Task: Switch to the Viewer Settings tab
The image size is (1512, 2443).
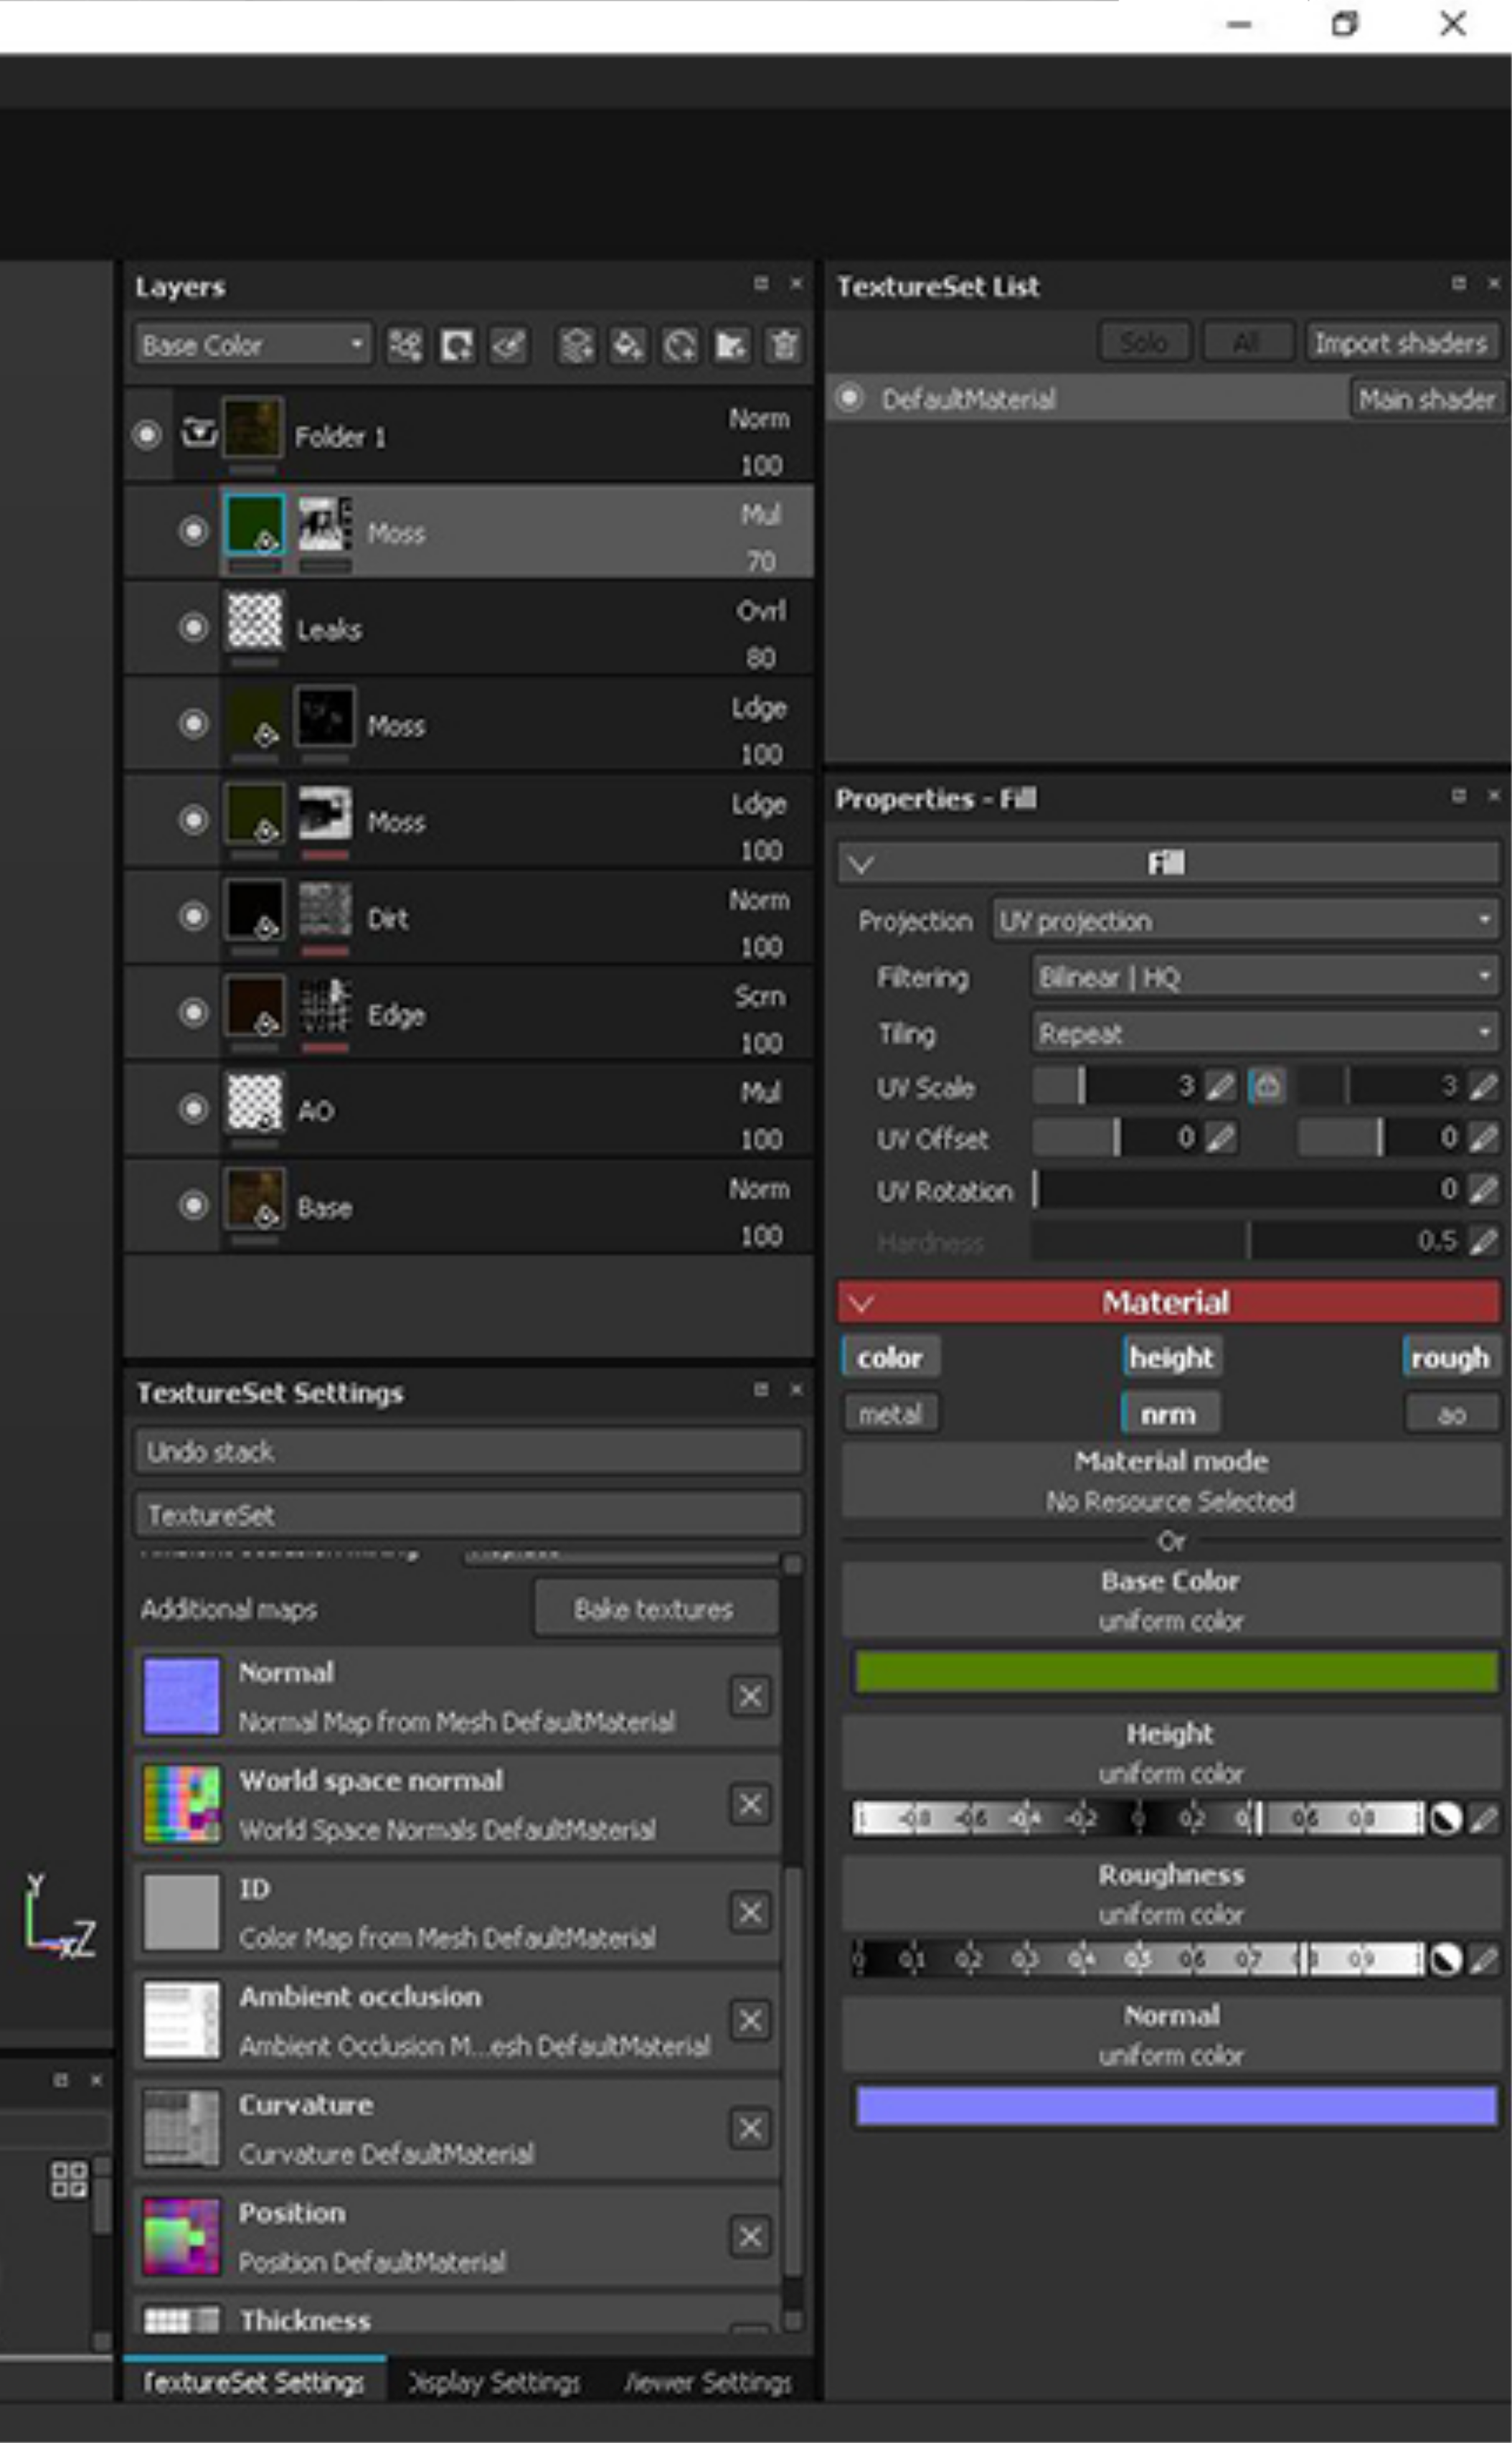Action: pyautogui.click(x=707, y=2382)
